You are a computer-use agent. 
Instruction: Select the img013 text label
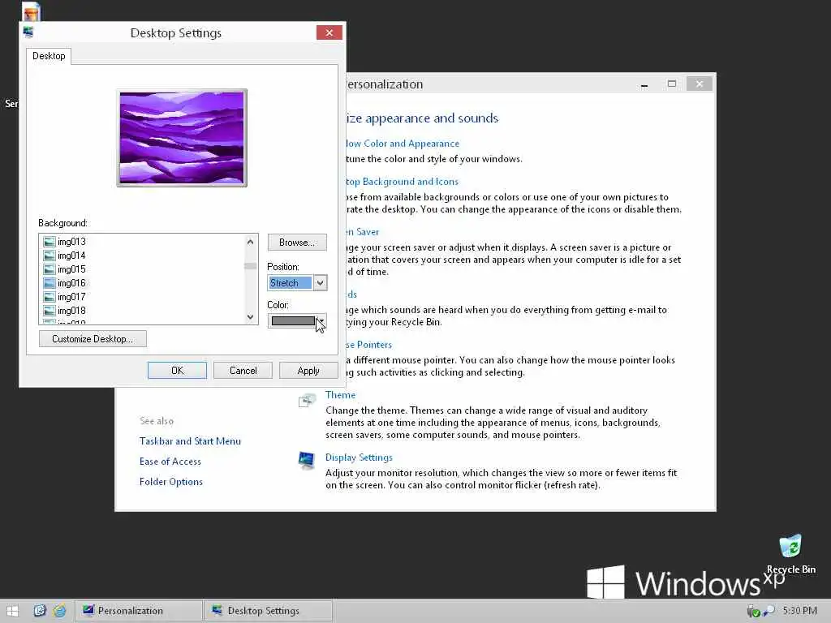[x=71, y=242]
